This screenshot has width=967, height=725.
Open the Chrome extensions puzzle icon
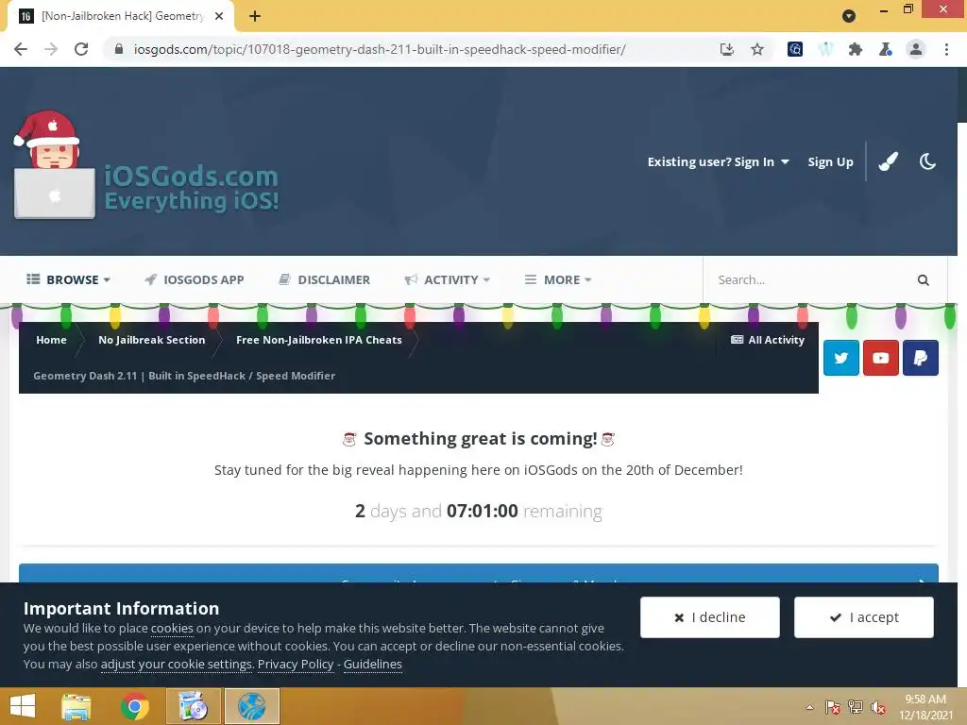tap(856, 49)
